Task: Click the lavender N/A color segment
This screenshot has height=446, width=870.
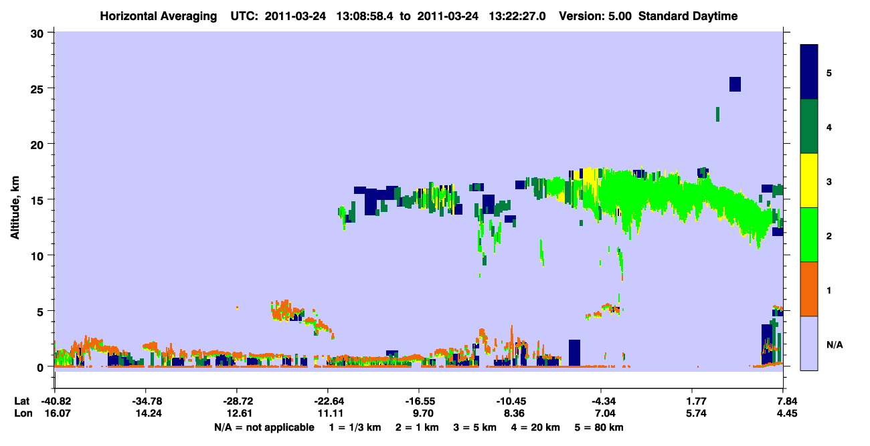Action: coord(809,342)
